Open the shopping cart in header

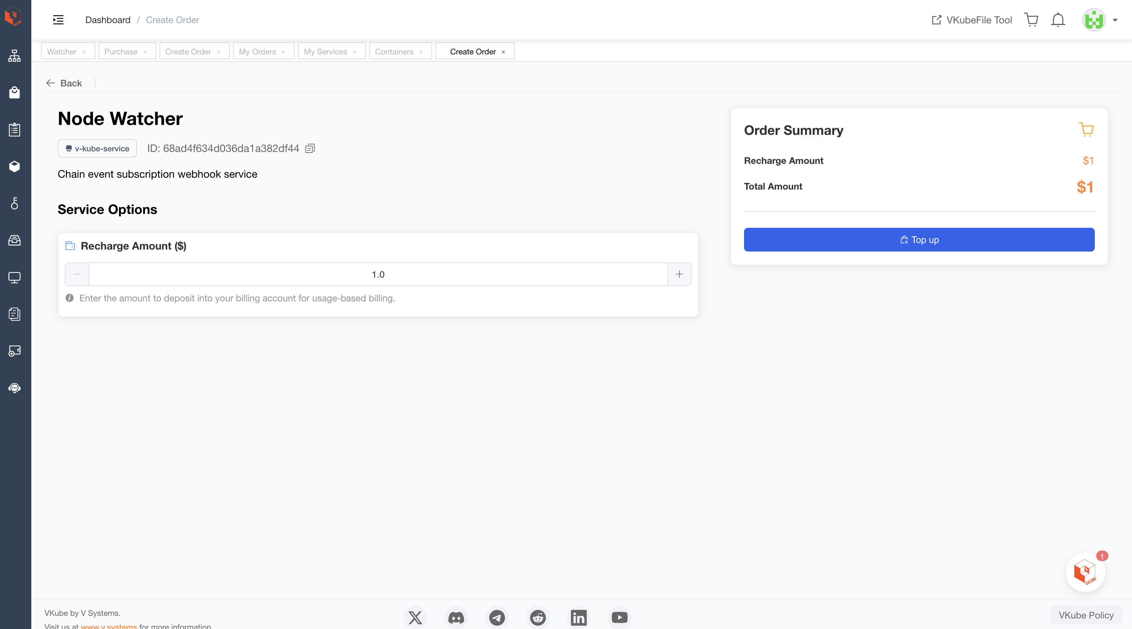click(x=1031, y=20)
